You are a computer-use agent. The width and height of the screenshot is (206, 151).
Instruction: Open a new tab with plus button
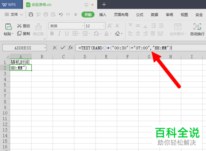(x=104, y=5)
